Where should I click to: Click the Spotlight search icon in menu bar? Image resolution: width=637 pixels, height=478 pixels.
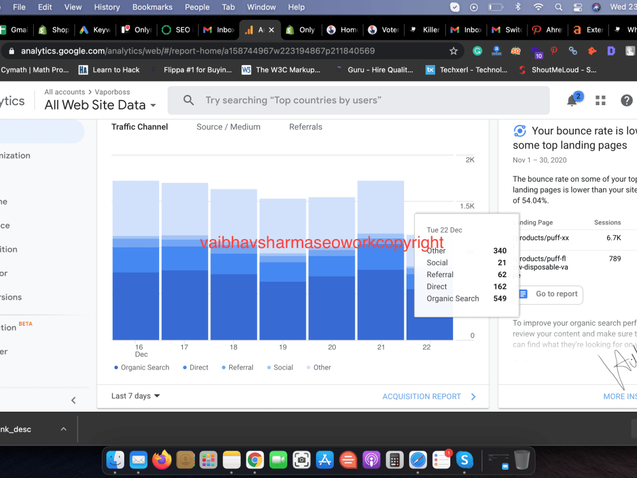(x=559, y=7)
